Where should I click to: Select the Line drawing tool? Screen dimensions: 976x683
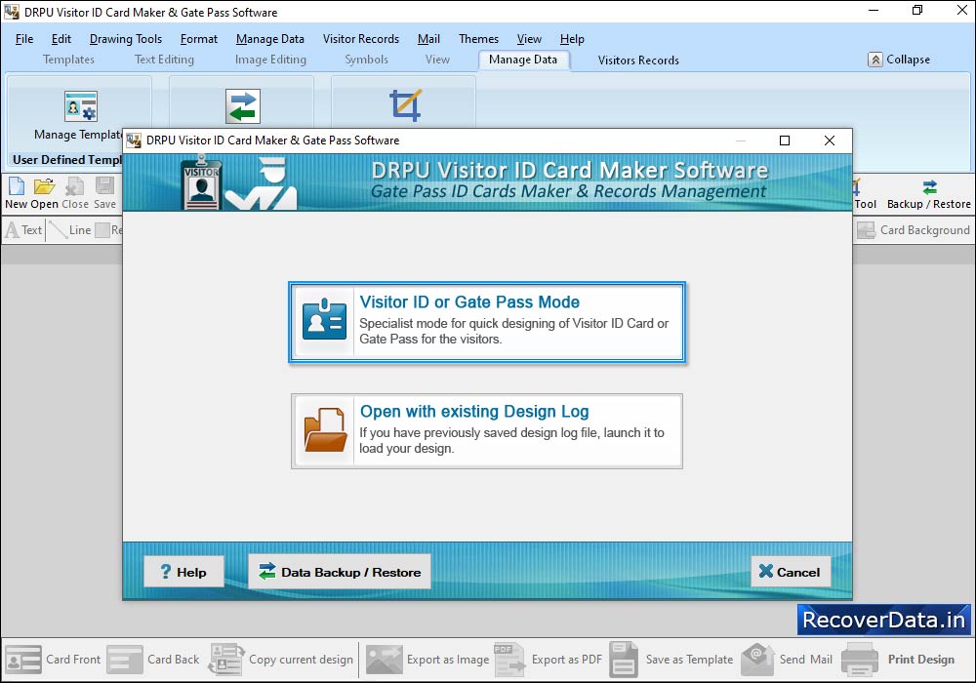(x=70, y=230)
